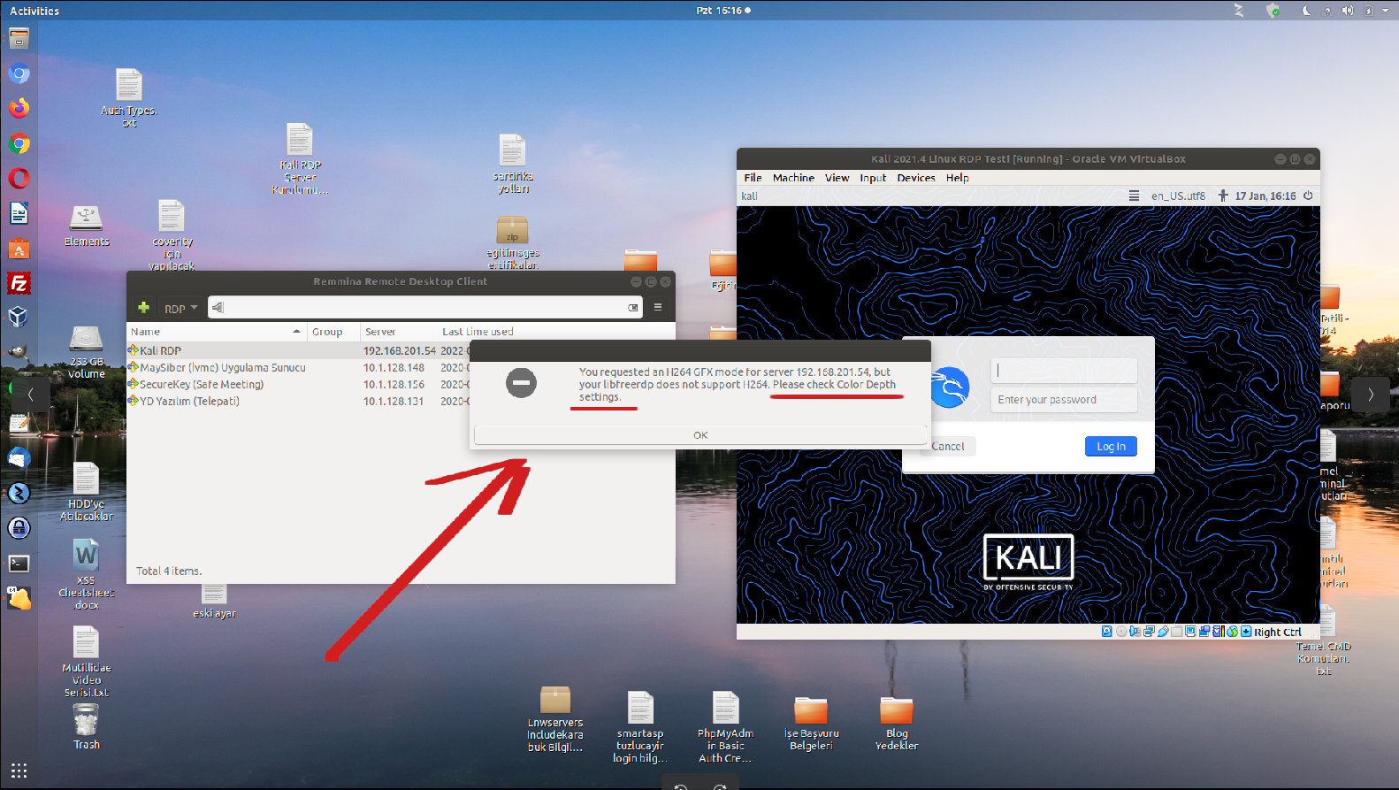
Task: Open Remmina's hamburger menu
Action: [658, 308]
